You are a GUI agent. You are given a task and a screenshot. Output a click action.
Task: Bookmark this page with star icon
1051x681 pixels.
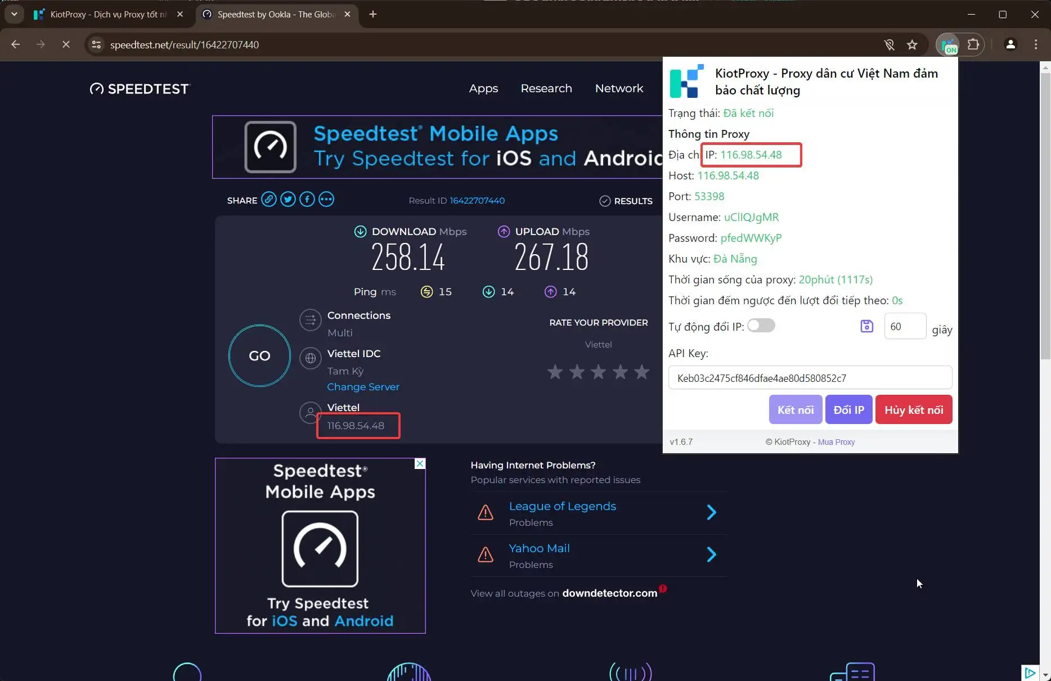(x=912, y=44)
